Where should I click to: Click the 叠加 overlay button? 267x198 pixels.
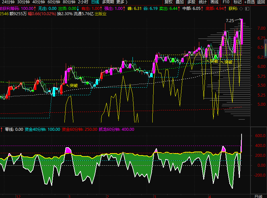pyautogui.click(x=180, y=2)
